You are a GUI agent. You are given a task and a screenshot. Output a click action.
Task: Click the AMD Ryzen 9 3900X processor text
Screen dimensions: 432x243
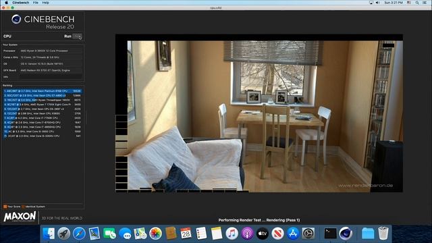click(x=44, y=51)
